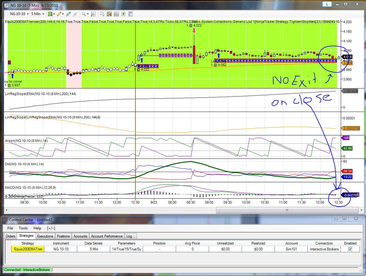Click the chart horizontal scrollbar thumb

[287, 210]
